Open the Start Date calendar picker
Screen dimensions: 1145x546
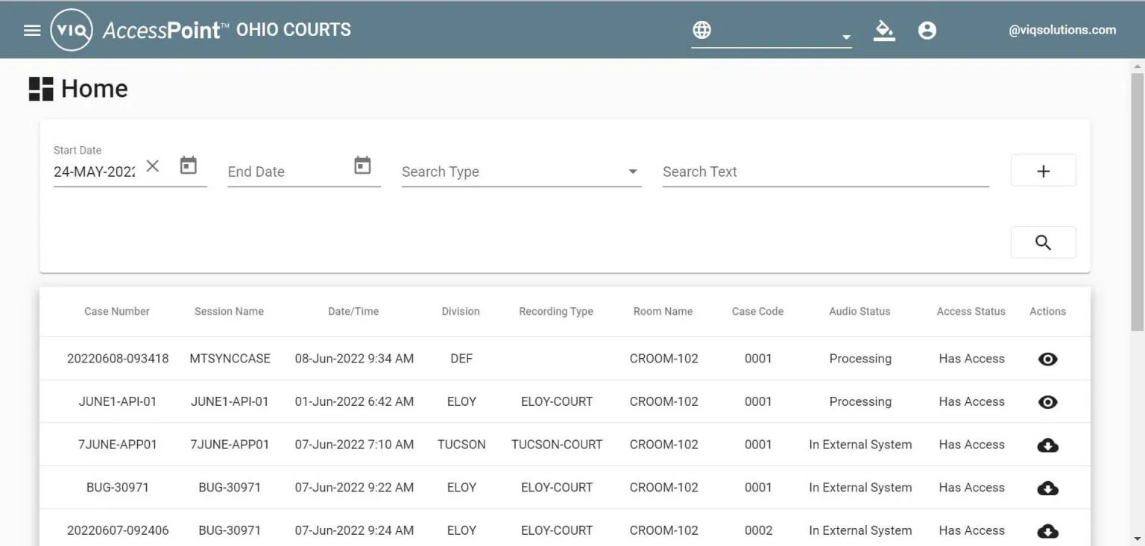(x=189, y=166)
